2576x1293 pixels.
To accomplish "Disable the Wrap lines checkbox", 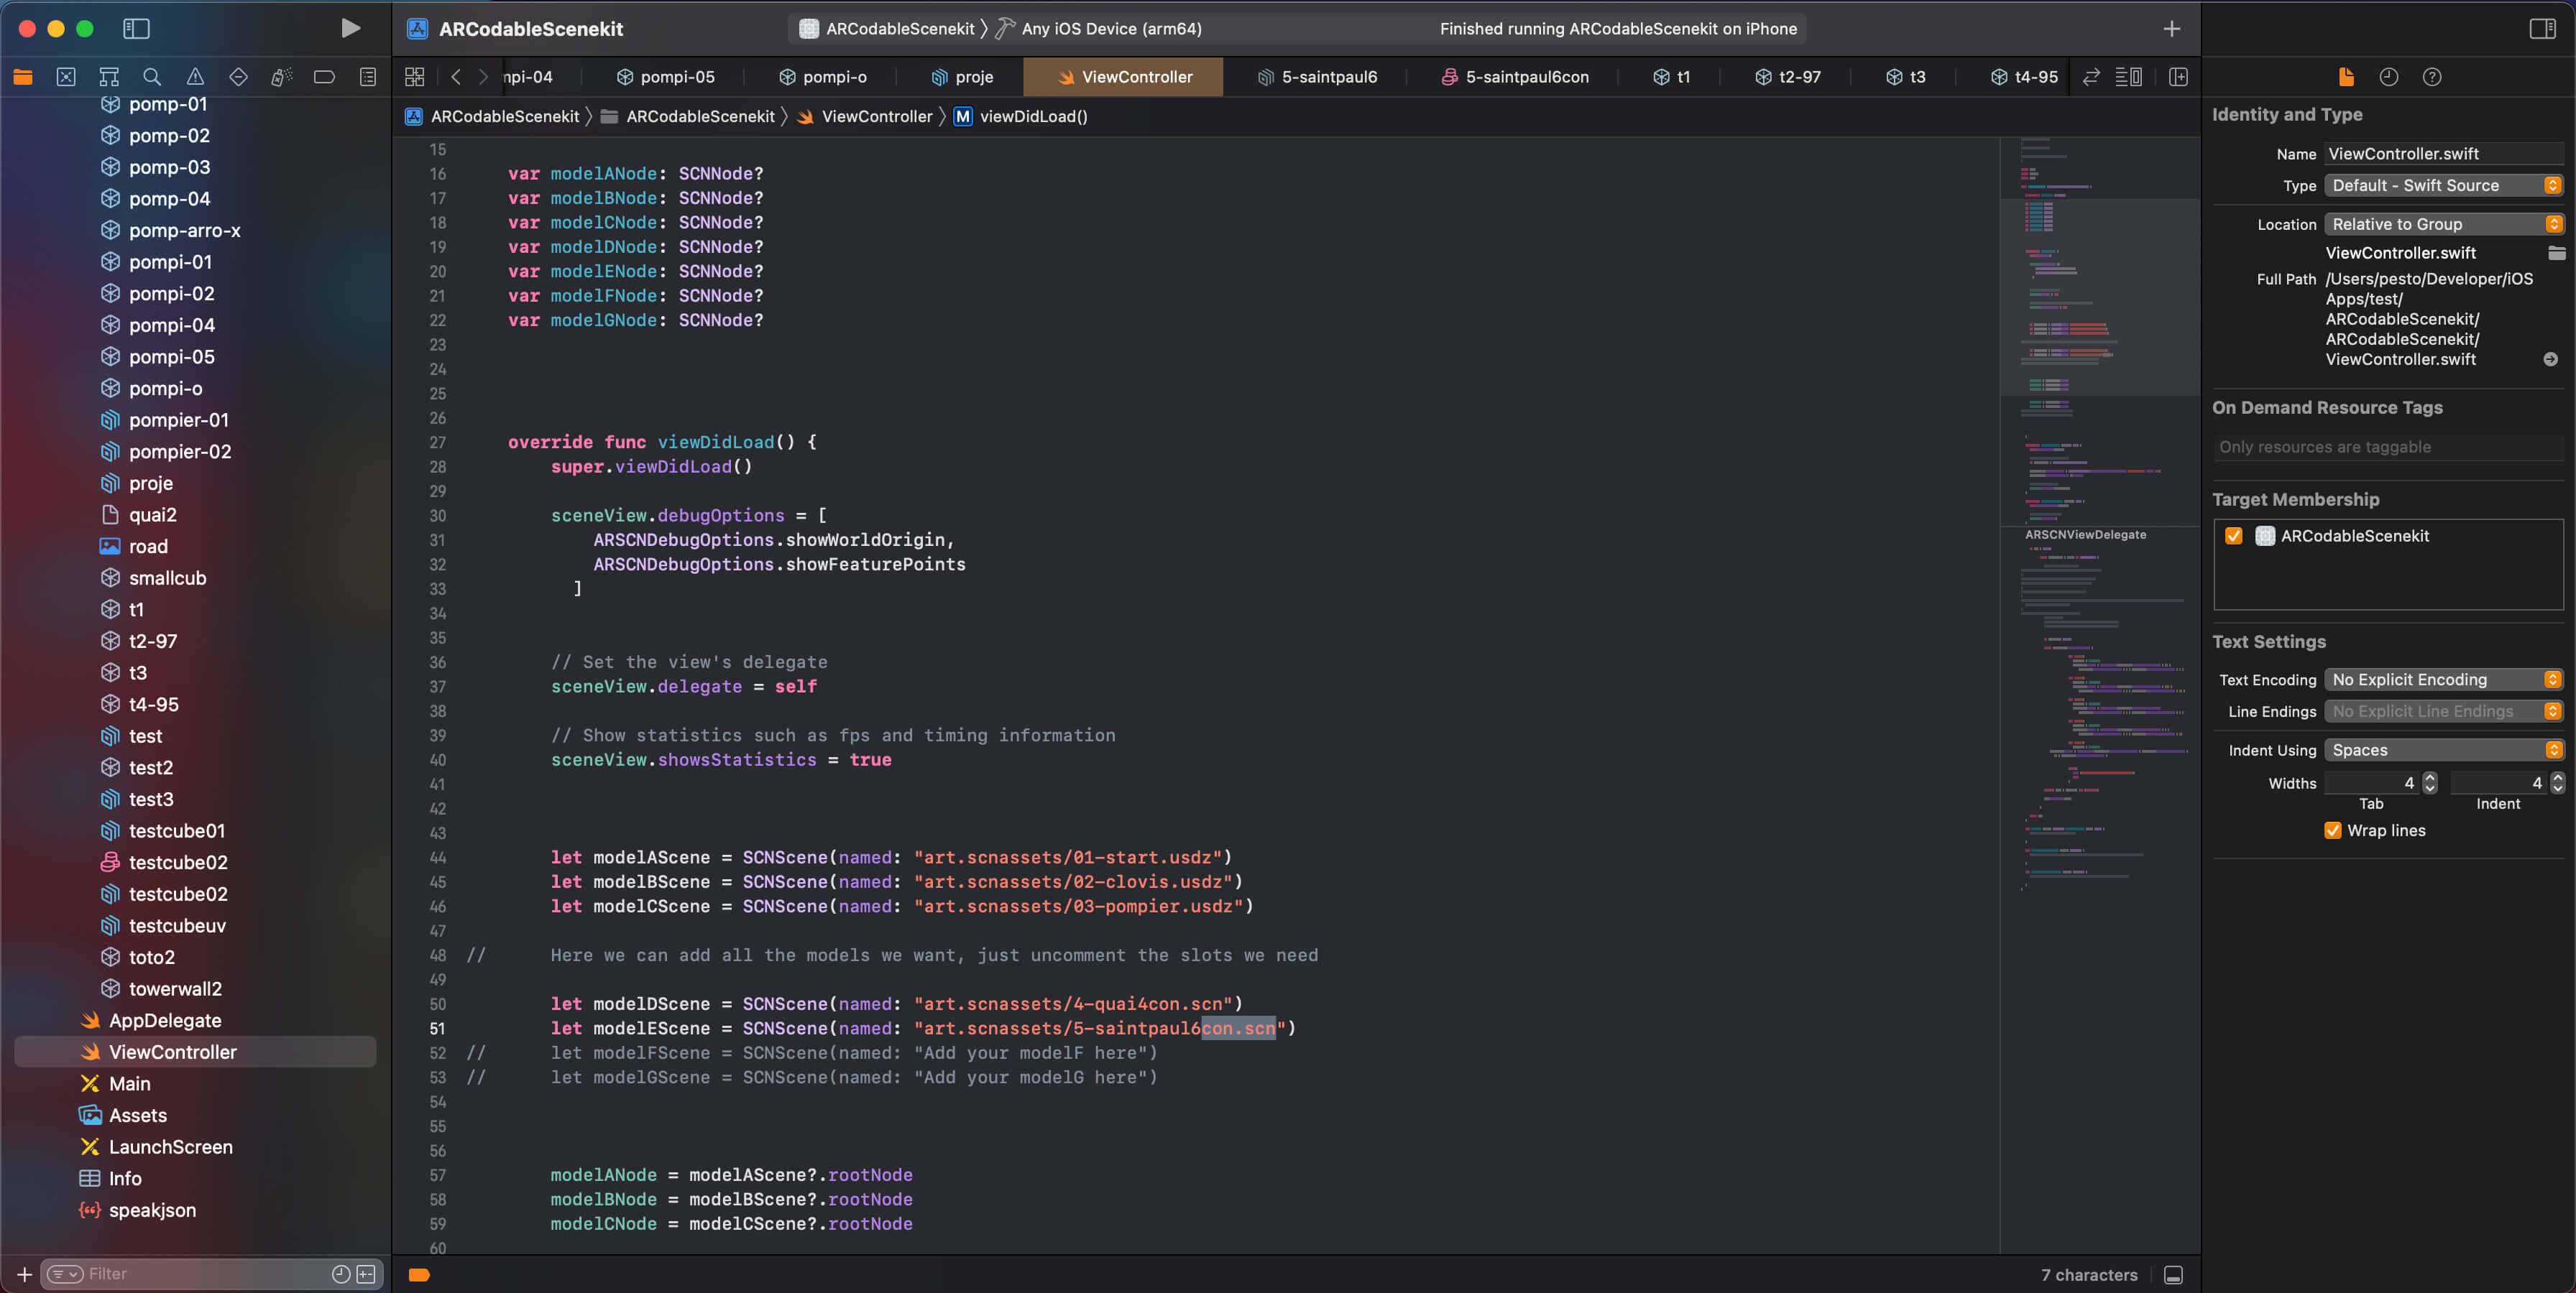I will click(x=2333, y=830).
